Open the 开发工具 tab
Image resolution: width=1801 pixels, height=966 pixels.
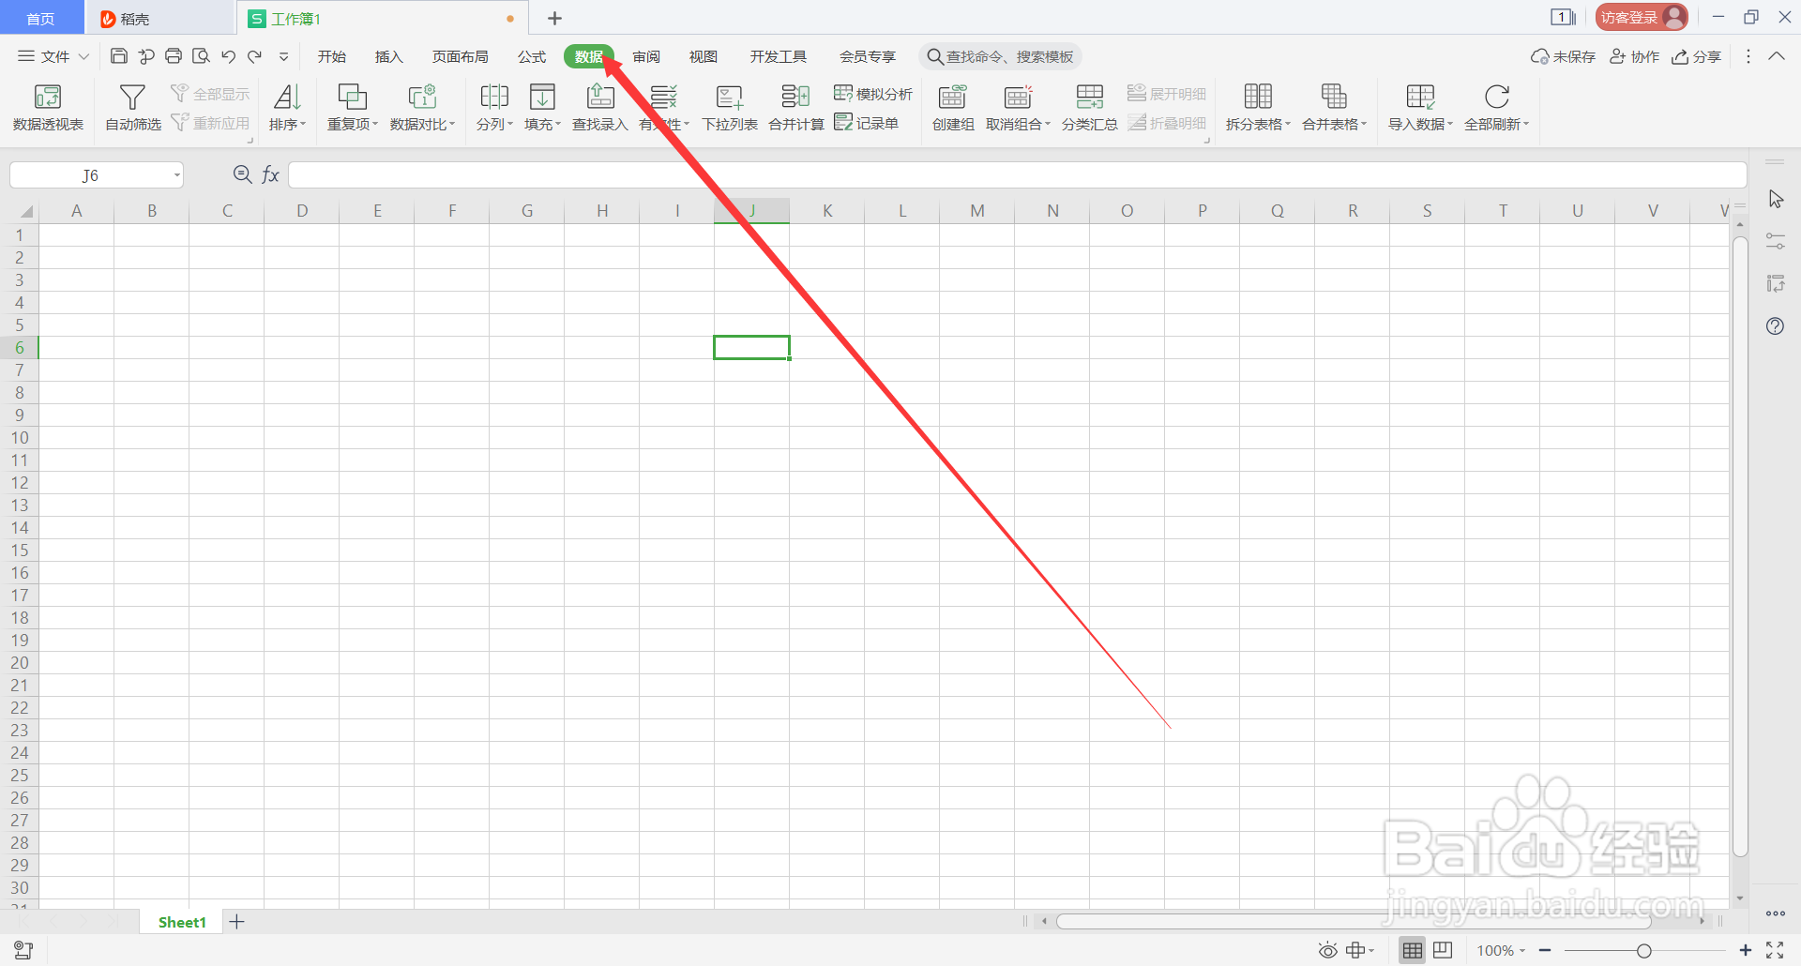tap(778, 56)
